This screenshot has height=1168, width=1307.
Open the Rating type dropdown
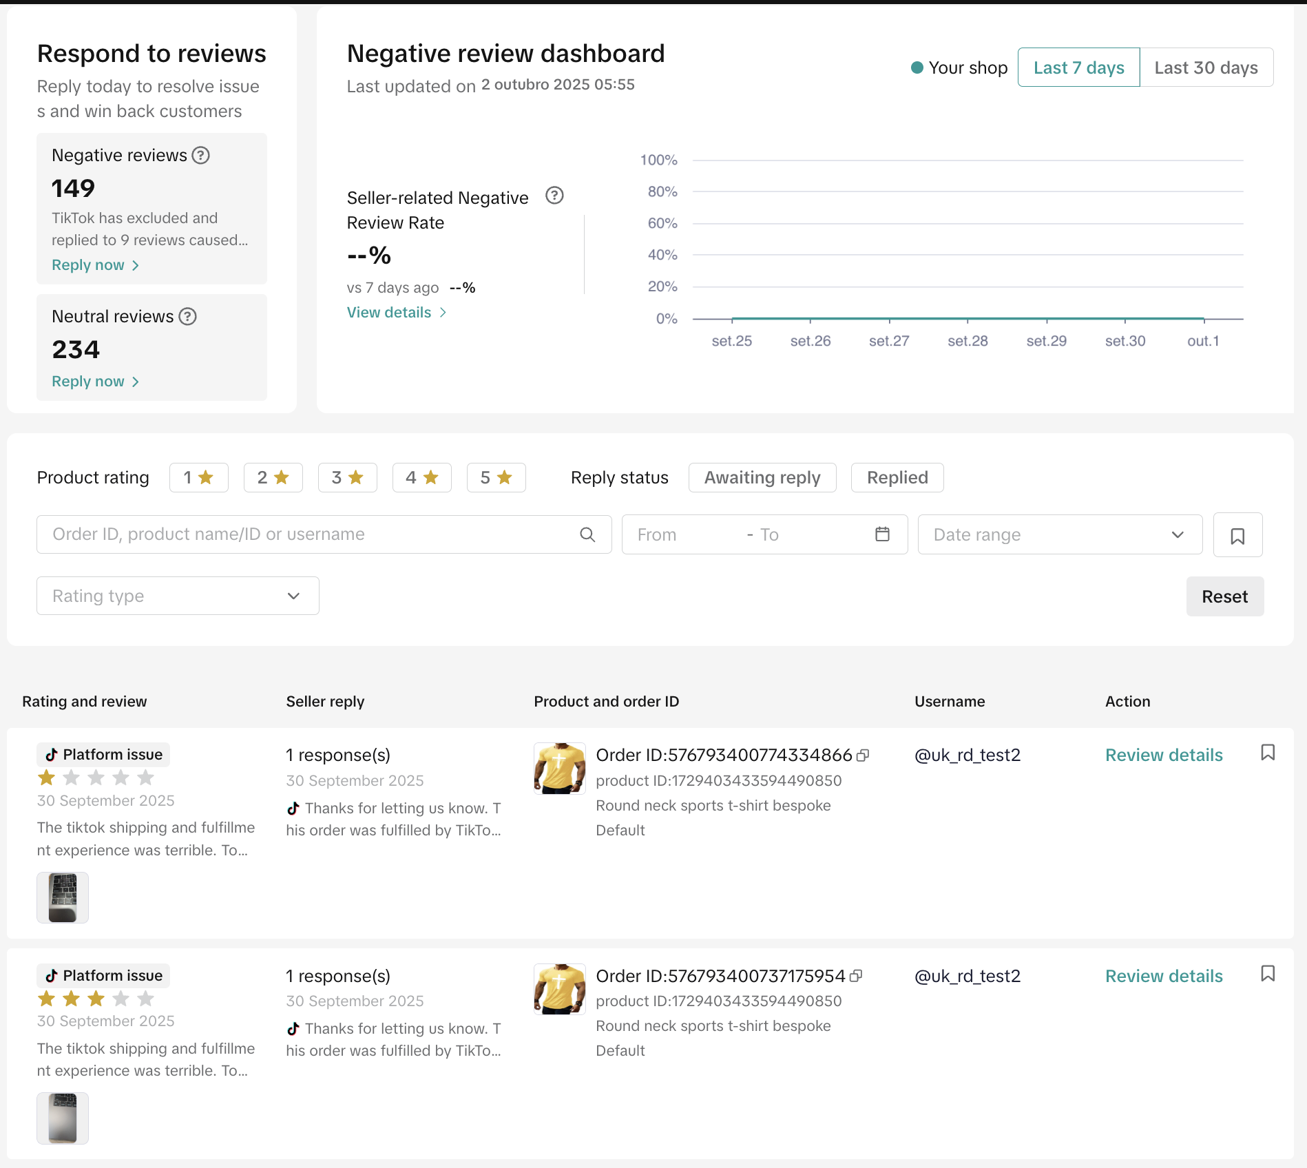pyautogui.click(x=177, y=596)
